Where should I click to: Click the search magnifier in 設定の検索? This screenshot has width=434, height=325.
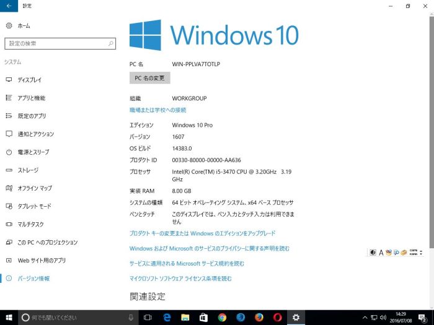(111, 43)
